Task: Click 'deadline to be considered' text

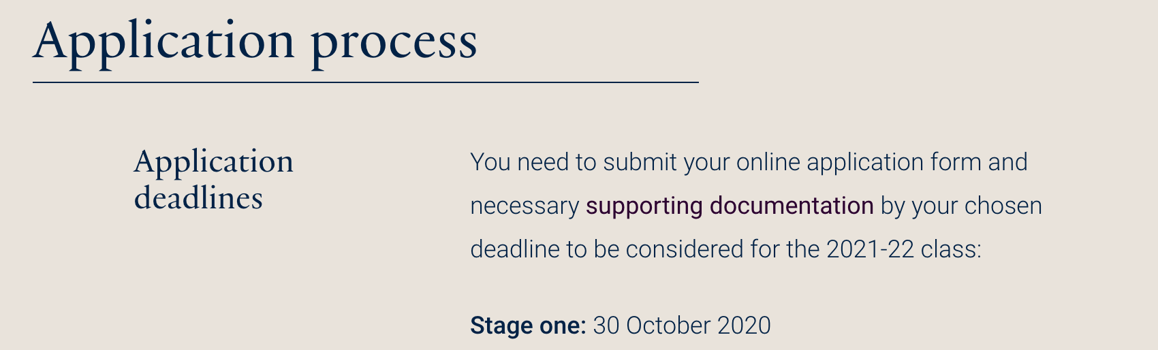Action: 607,249
